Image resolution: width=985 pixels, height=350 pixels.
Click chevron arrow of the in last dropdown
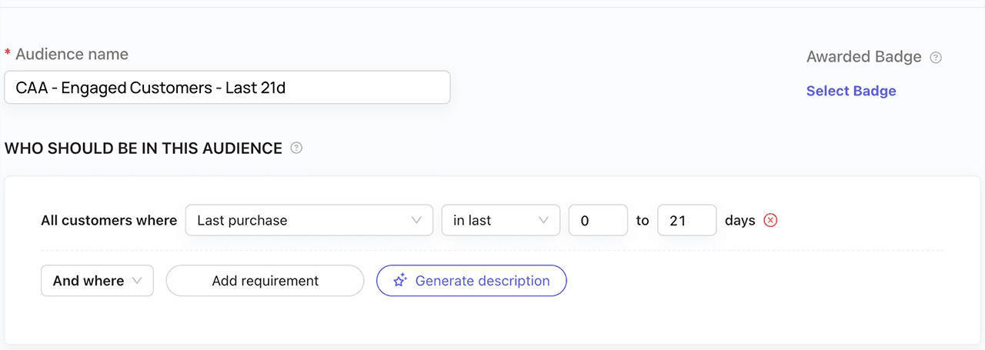[x=544, y=220]
